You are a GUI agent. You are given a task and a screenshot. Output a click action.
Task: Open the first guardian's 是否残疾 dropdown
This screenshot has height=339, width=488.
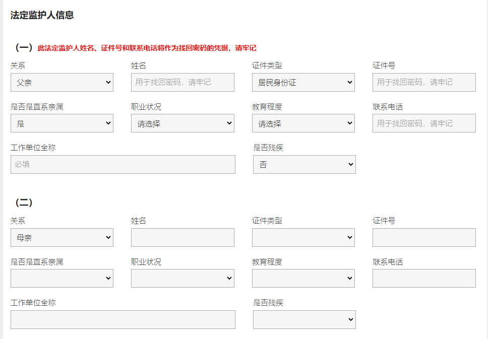tap(304, 165)
